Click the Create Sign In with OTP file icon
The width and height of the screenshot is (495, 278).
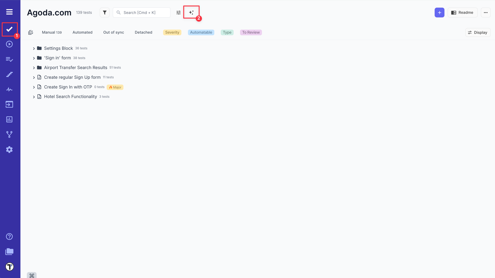[39, 87]
